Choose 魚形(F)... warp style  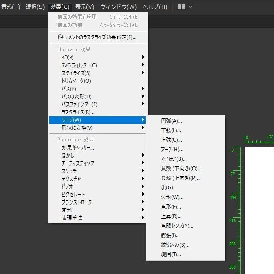coord(186,206)
